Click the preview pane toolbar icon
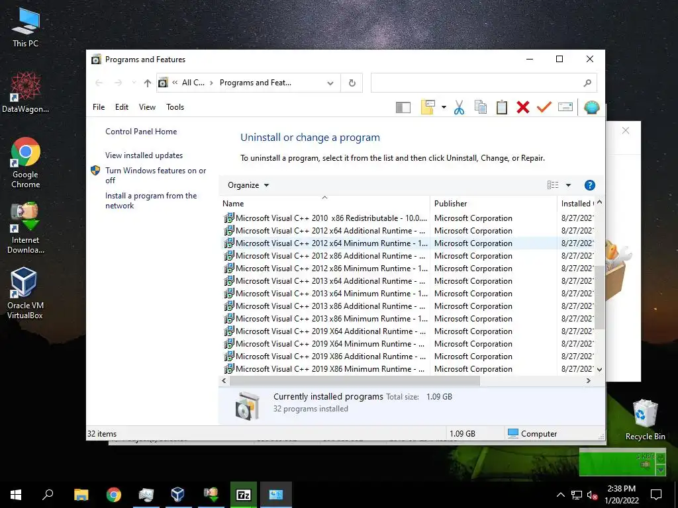 pos(403,107)
